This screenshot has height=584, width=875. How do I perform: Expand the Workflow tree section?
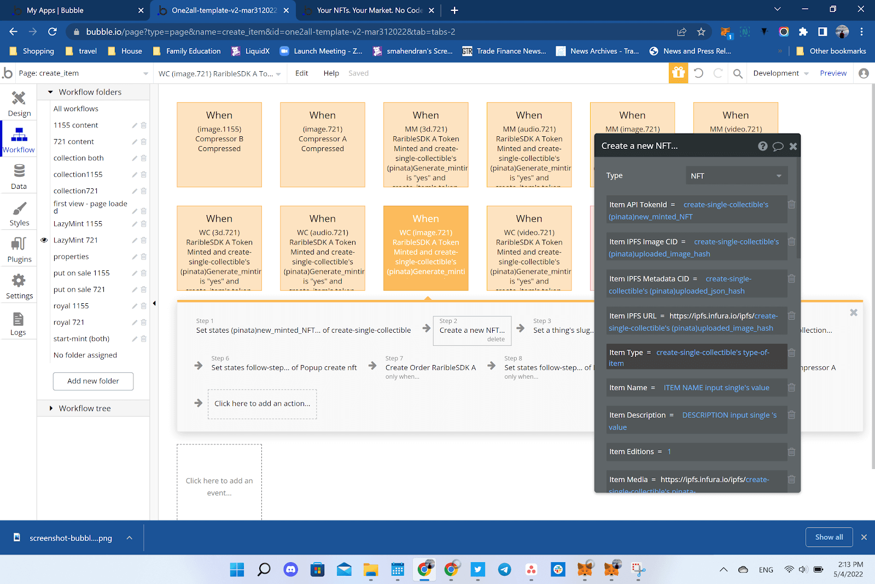[50, 408]
